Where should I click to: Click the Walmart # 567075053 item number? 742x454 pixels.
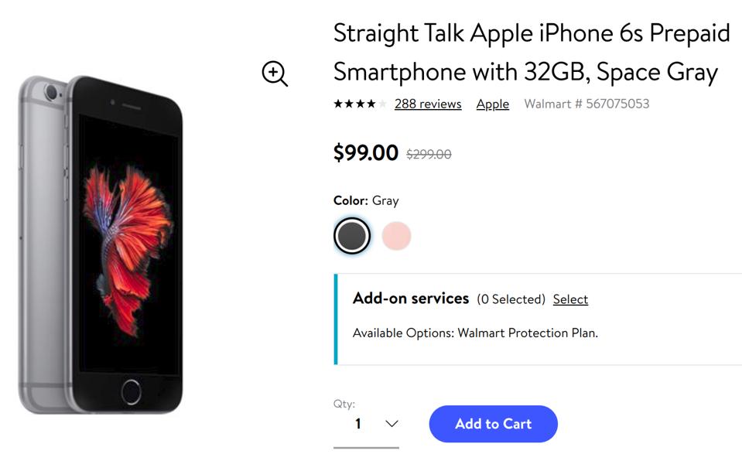[x=586, y=104]
